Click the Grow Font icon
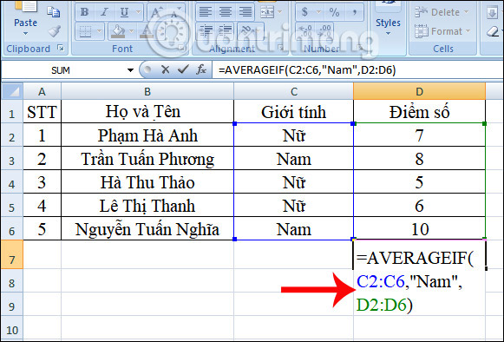Screen dimensions: 504x342 point(156,12)
